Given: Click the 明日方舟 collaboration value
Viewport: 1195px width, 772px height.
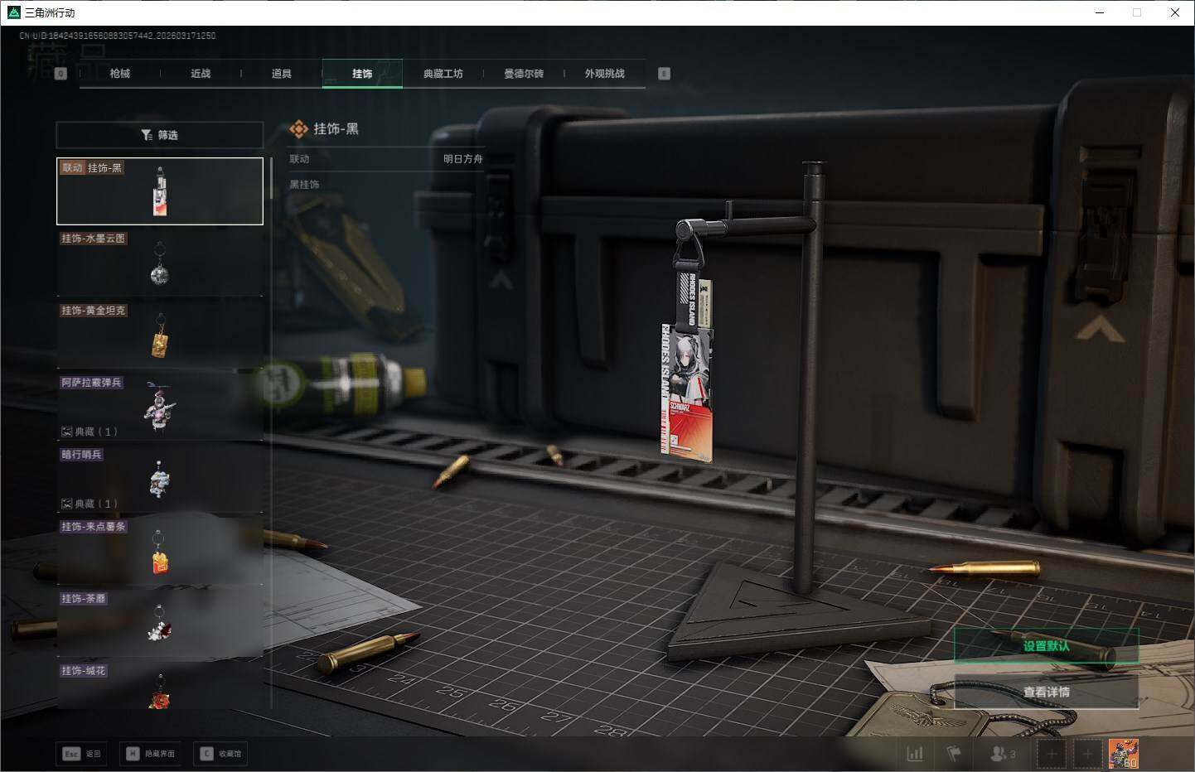Looking at the screenshot, I should [462, 159].
